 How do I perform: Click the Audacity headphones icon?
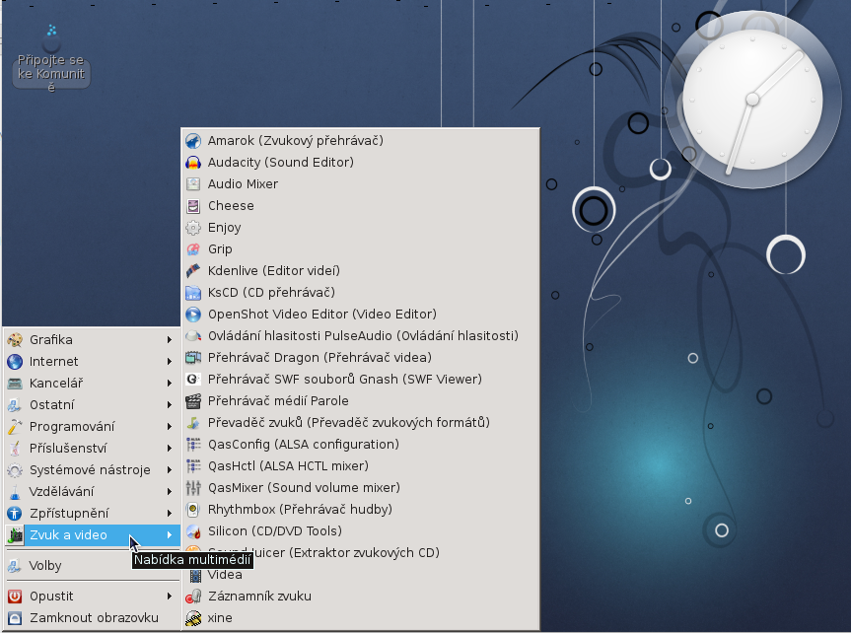193,163
